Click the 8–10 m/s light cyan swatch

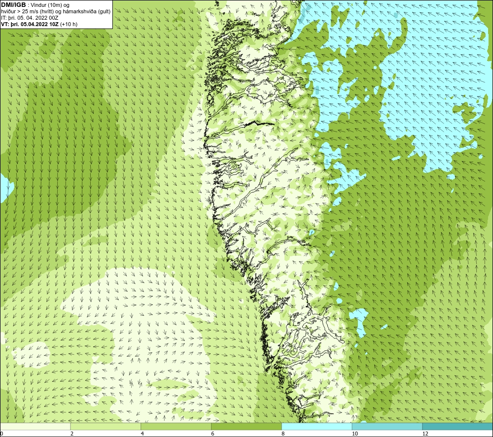pos(317,426)
